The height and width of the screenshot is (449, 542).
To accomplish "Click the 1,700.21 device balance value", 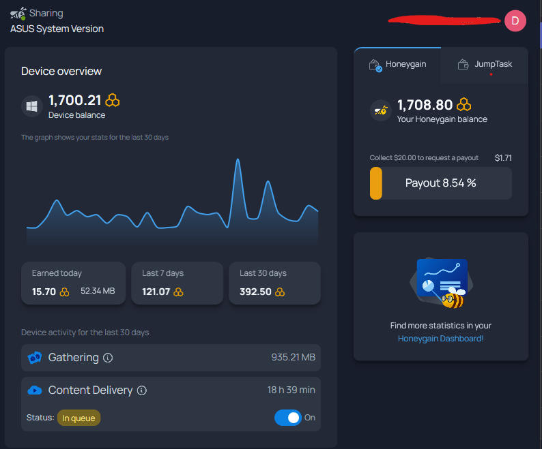I will click(74, 100).
